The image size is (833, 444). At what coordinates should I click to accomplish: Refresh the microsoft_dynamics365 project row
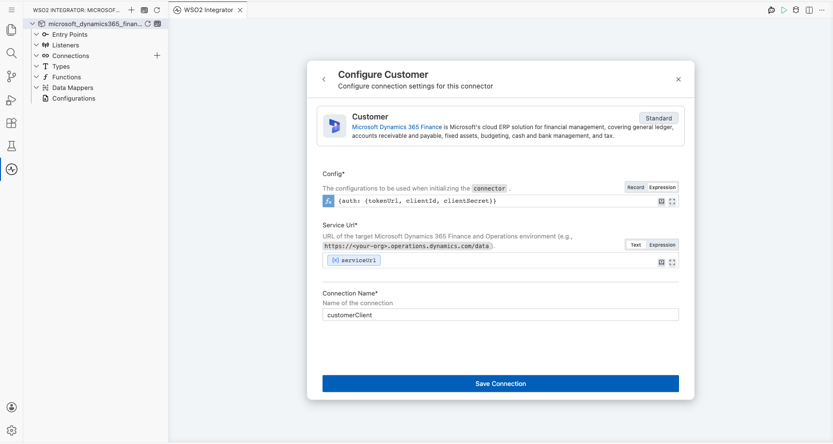pyautogui.click(x=148, y=24)
